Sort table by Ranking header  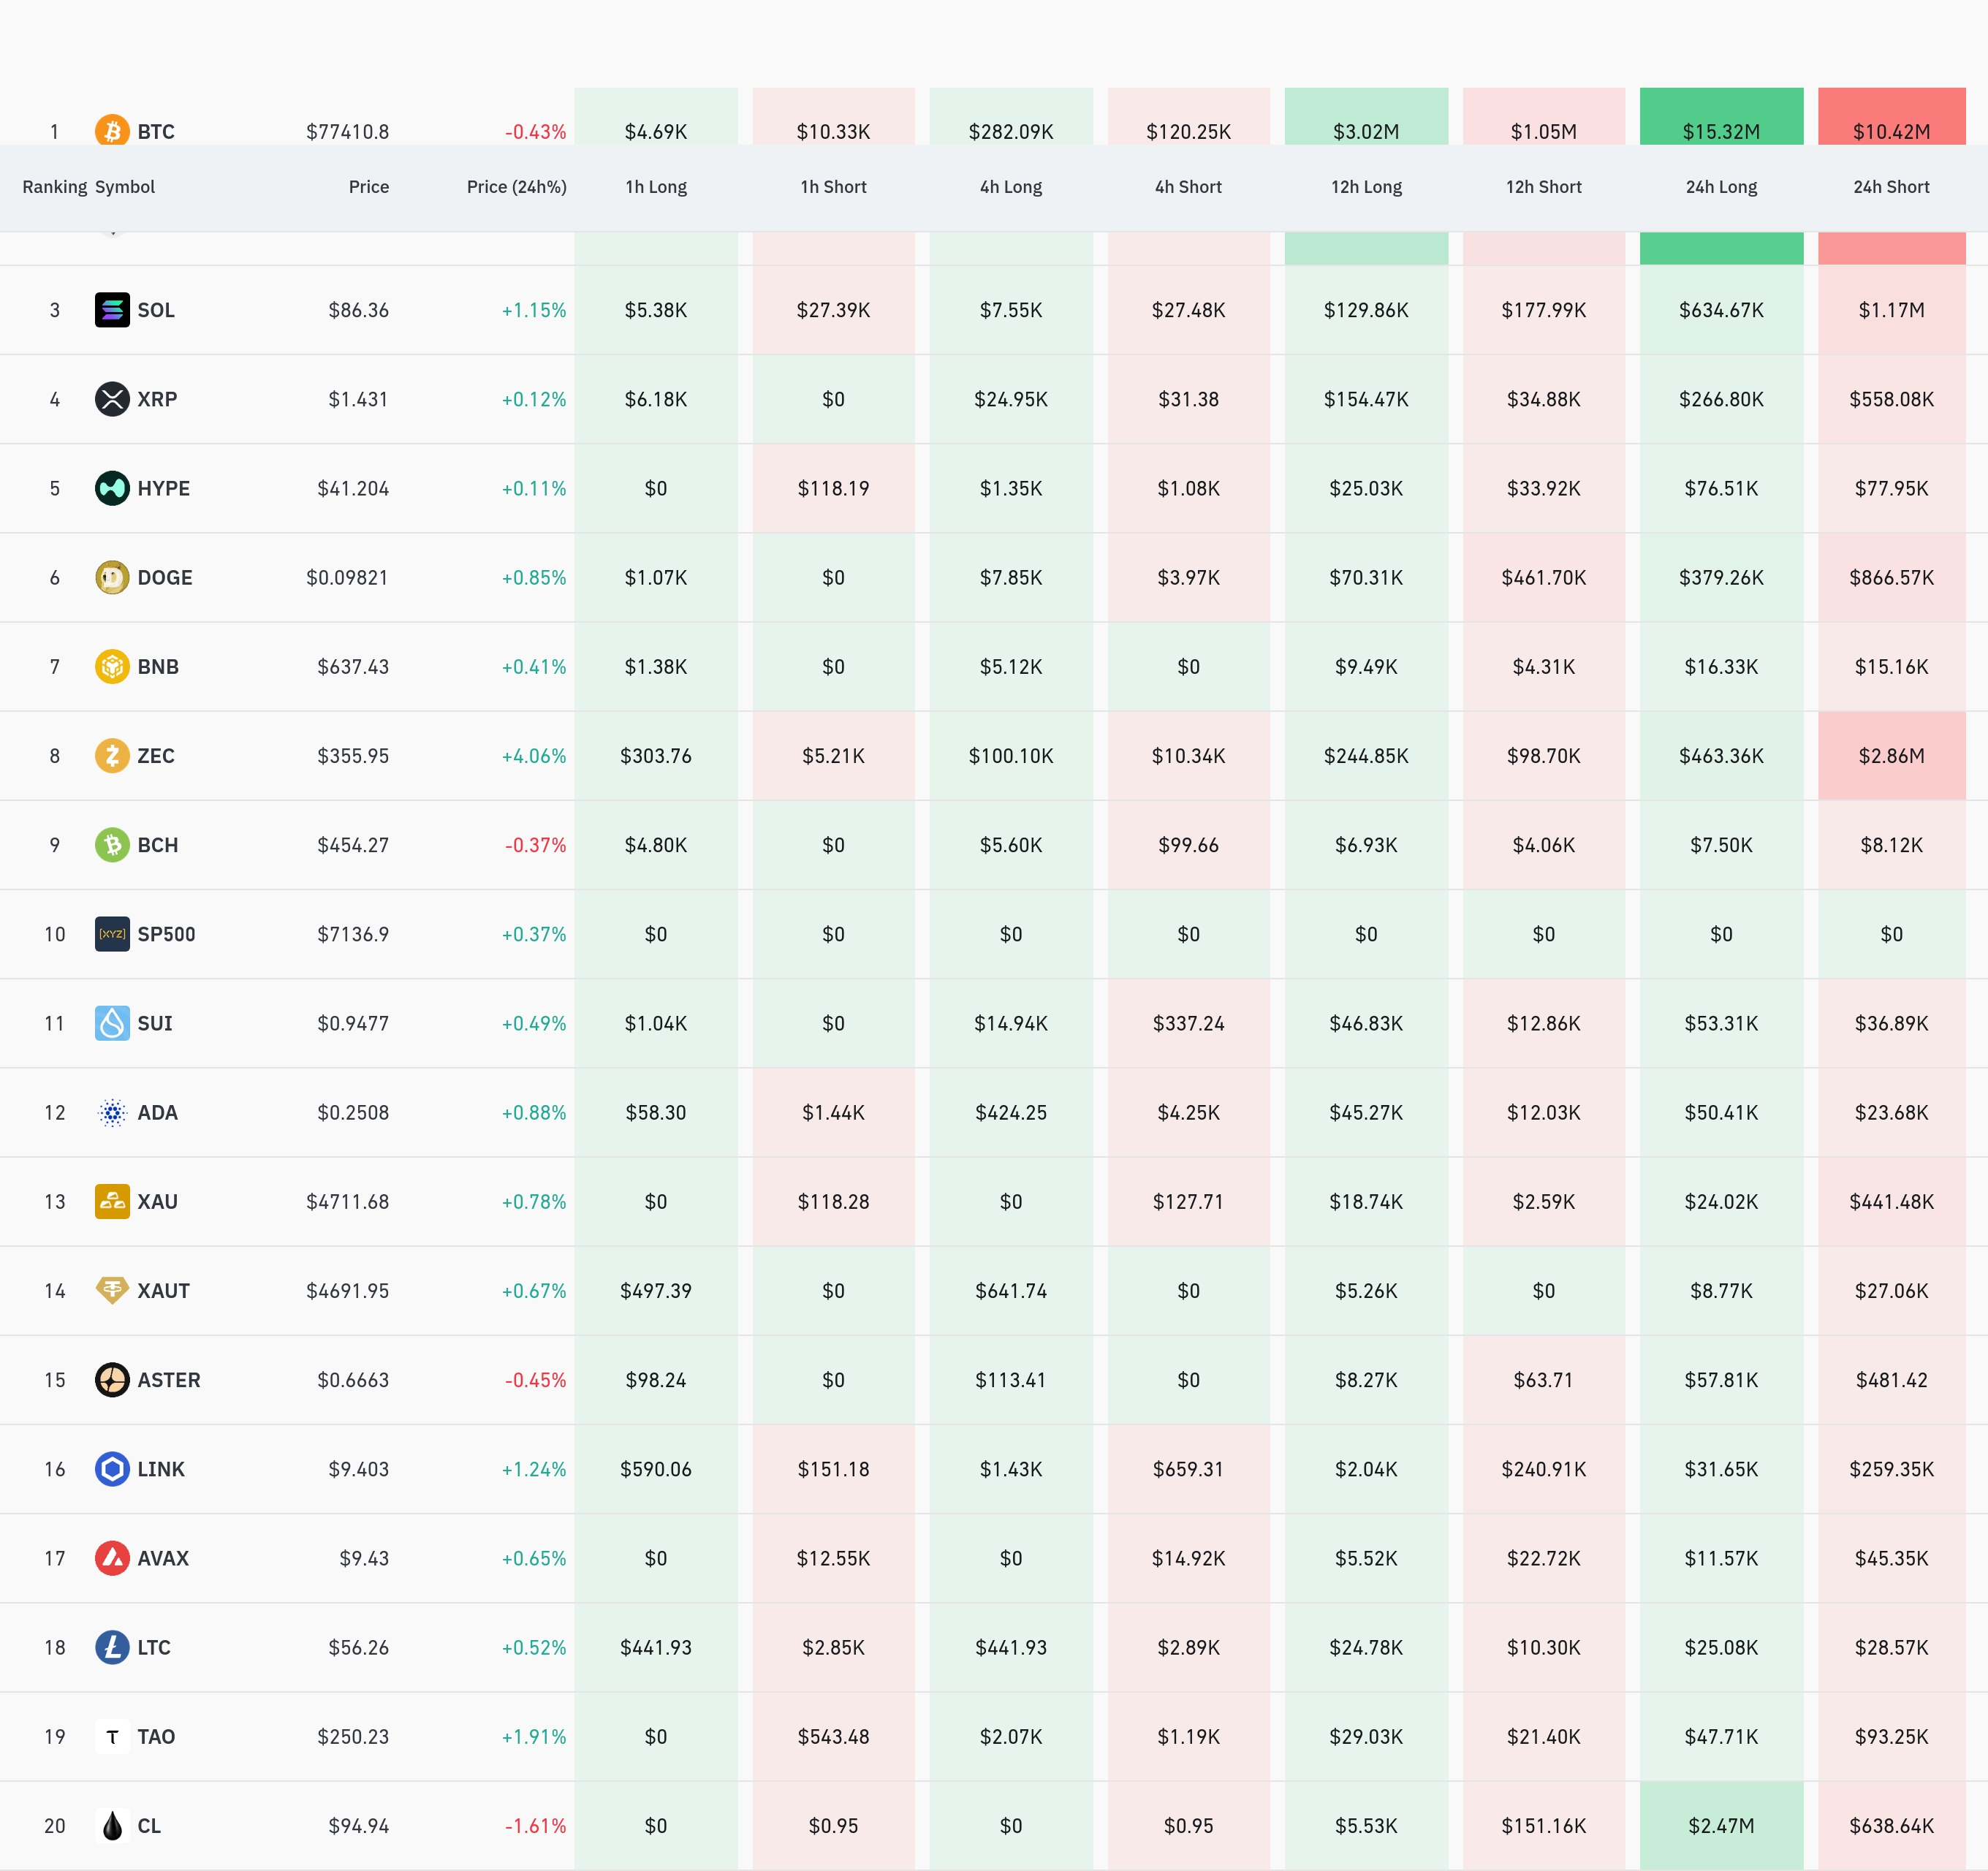[54, 187]
